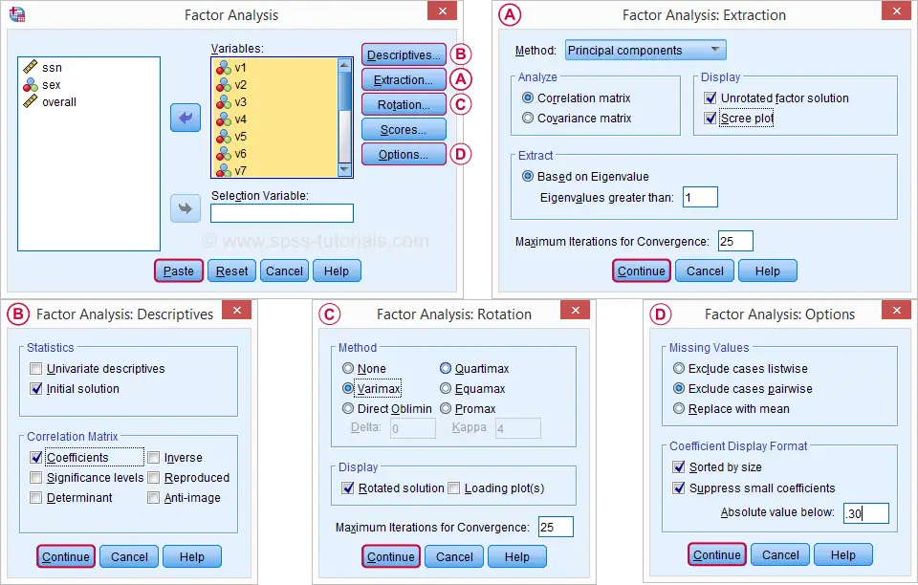Select variable v3 in Variables list
The height and width of the screenshot is (585, 918).
coord(231,101)
